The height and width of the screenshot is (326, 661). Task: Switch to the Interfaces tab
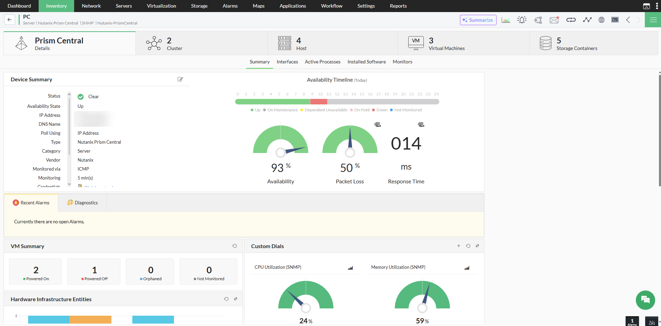[x=287, y=62]
